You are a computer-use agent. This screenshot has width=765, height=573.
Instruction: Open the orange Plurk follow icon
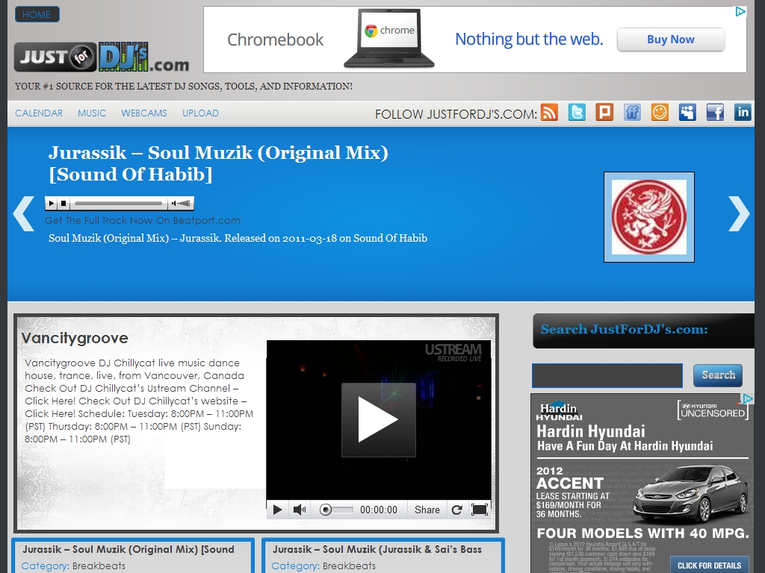tap(604, 113)
